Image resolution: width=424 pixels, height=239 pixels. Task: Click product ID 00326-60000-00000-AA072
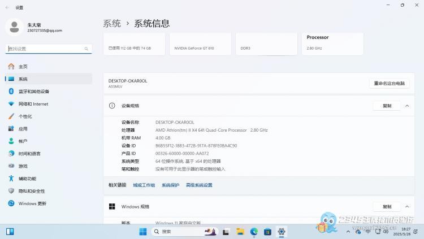coord(182,153)
